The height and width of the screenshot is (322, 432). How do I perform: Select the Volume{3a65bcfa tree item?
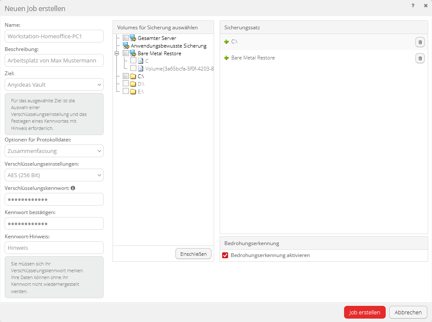tap(179, 68)
